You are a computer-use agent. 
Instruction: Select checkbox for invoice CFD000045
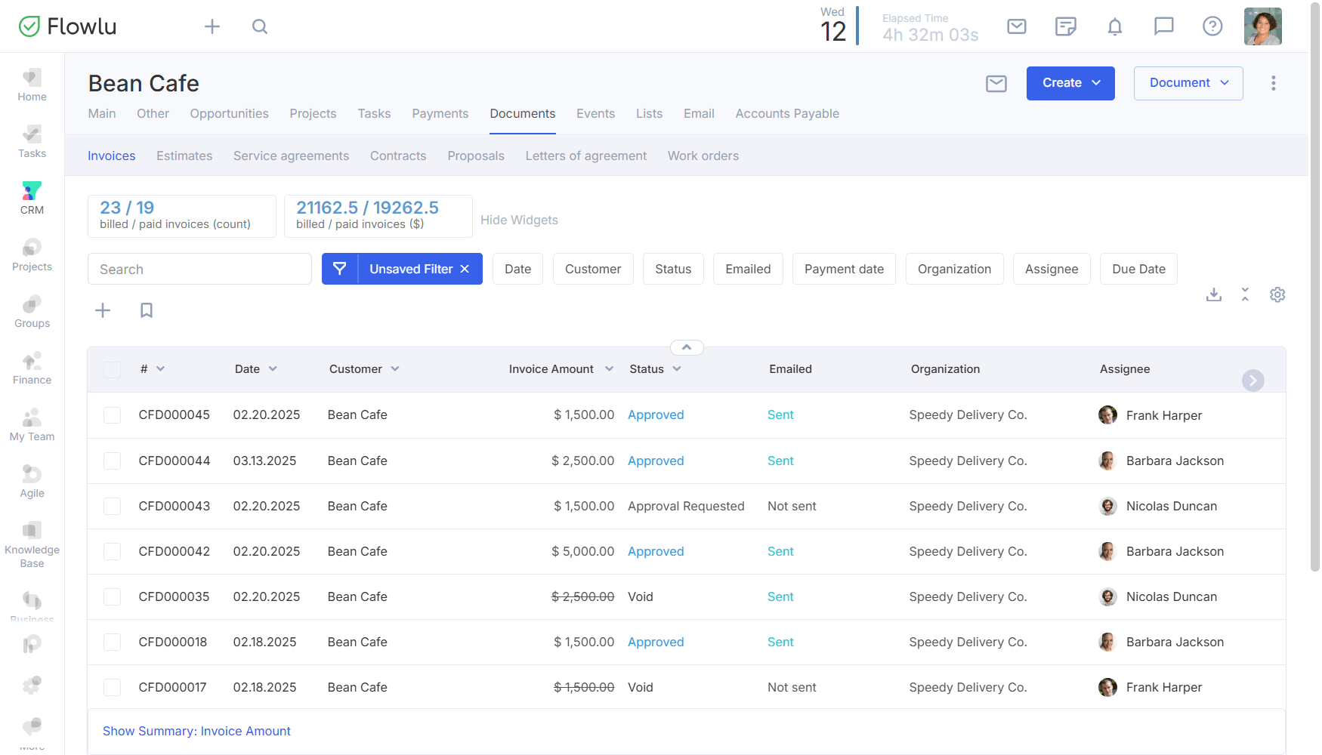[x=113, y=415]
